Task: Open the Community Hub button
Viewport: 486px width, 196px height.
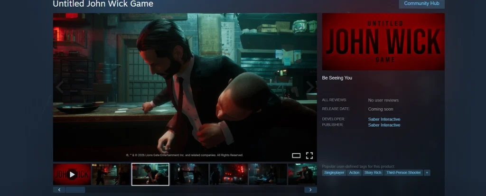Action: [421, 4]
